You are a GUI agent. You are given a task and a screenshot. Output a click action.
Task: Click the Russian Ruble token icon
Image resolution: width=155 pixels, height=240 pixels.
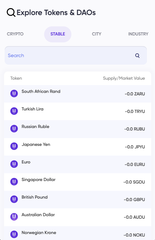click(14, 129)
